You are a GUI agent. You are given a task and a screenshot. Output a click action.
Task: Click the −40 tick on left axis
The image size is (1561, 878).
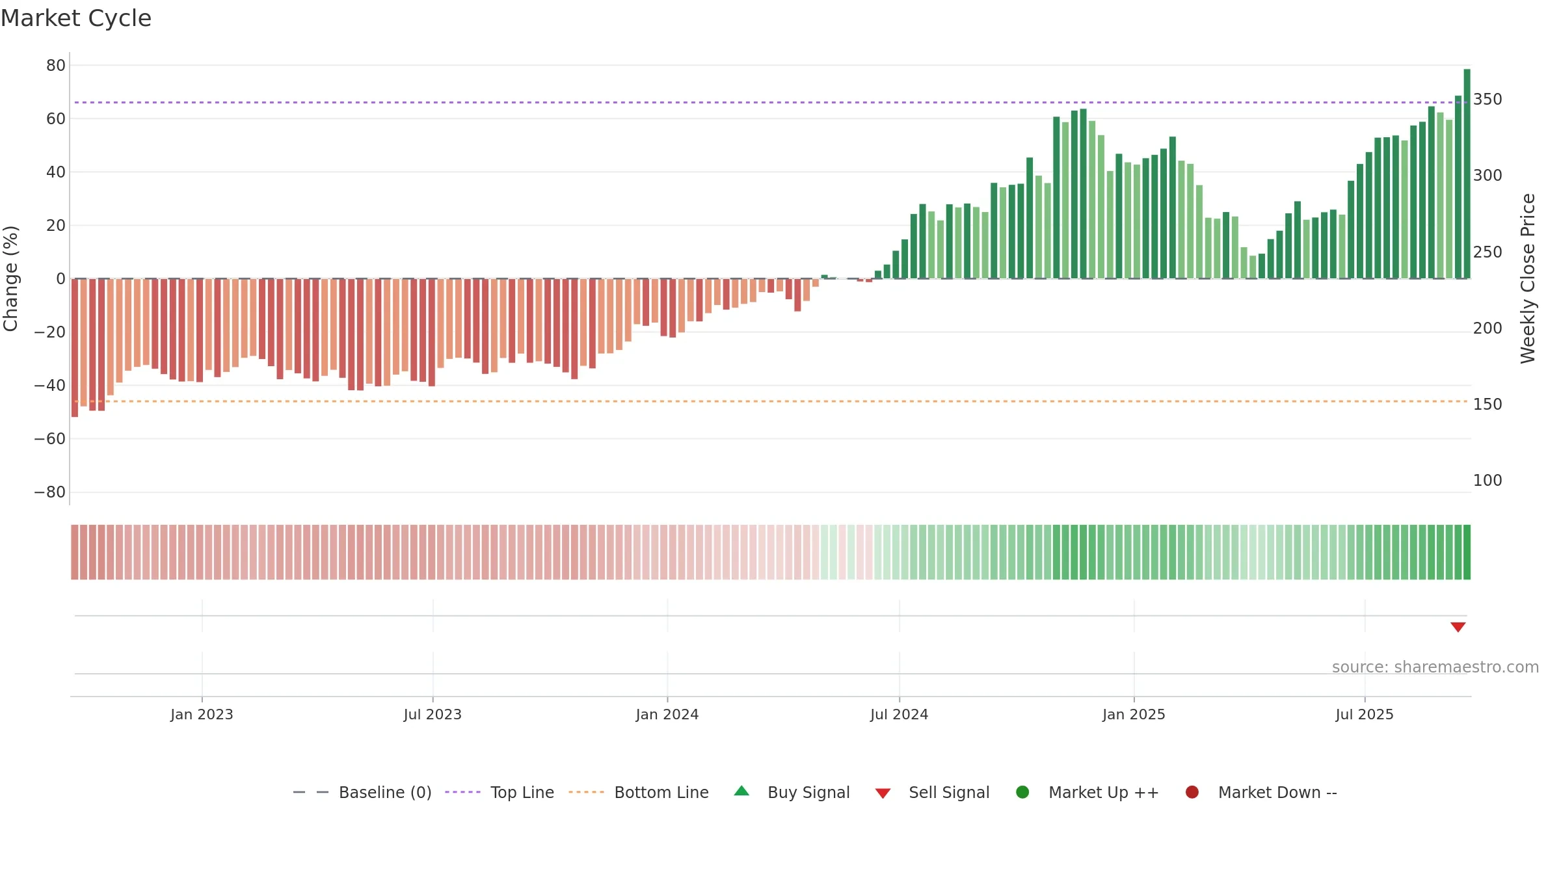tap(50, 386)
